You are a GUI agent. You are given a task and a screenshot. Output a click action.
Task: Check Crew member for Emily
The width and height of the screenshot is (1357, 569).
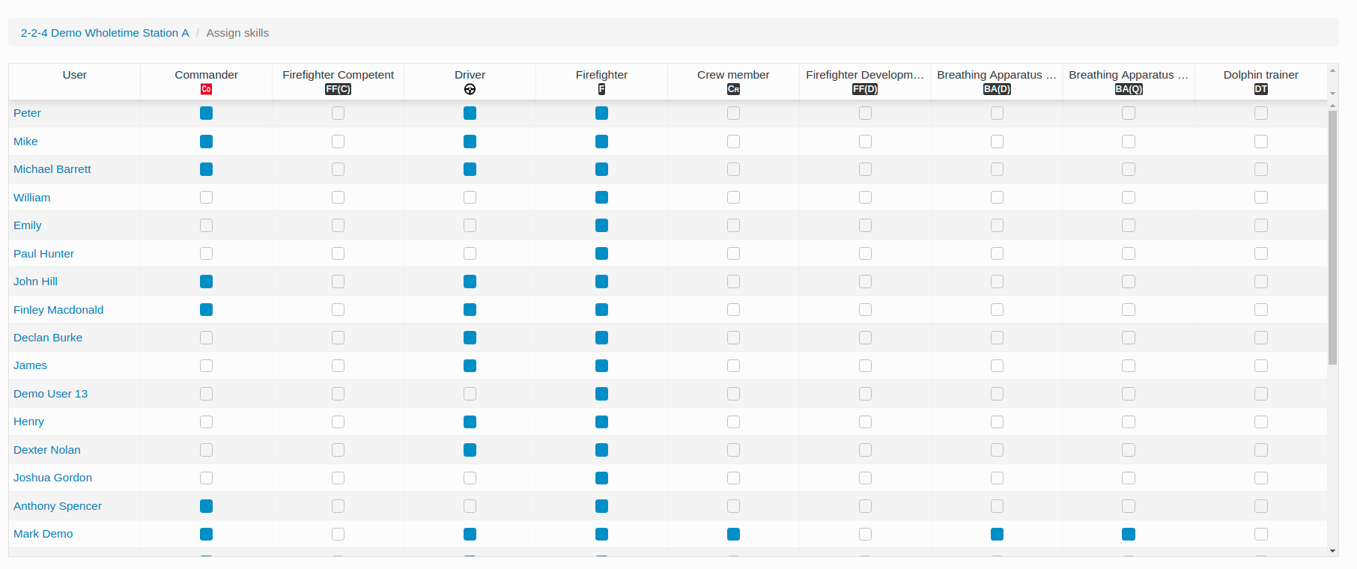click(733, 225)
